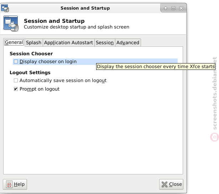
Task: Go to the Session tab
Action: (x=105, y=43)
